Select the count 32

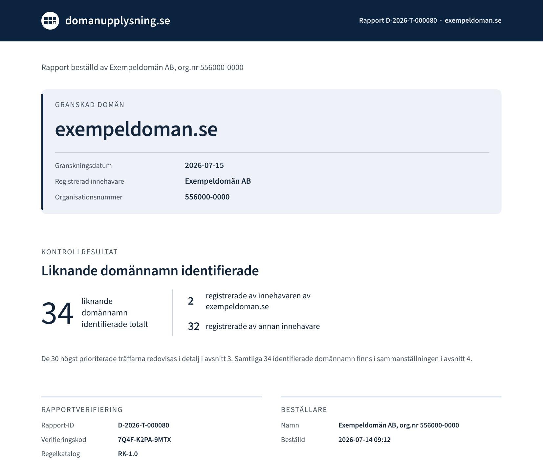point(194,326)
